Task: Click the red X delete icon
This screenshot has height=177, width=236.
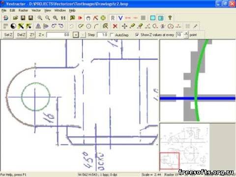Action: click(x=115, y=26)
